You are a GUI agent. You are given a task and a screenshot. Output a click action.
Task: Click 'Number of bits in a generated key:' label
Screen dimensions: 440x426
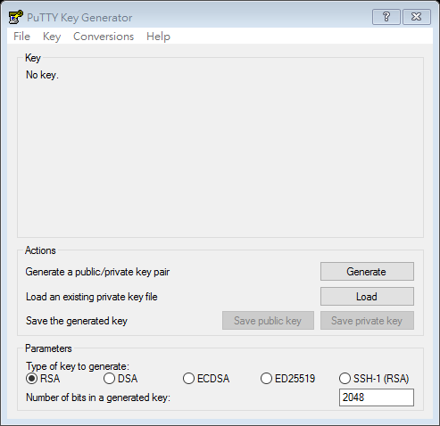(98, 397)
